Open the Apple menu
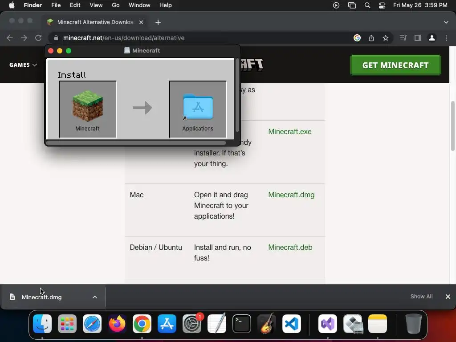 point(12,5)
